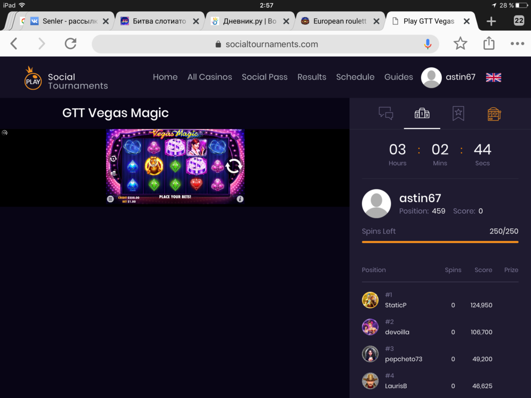Screen dimensions: 531x398
Task: Click the socialtournaments.com address bar
Action: (265, 44)
